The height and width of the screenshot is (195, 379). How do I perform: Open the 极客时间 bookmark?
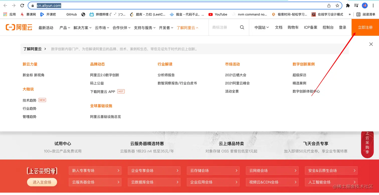(x=290, y=14)
